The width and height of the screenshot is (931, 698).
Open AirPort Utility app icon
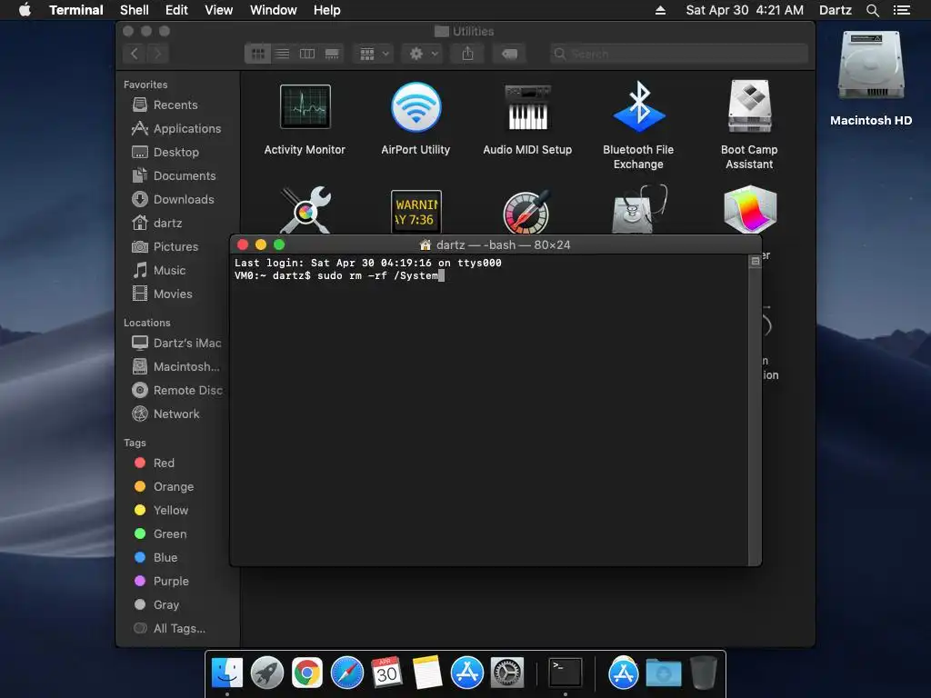[x=415, y=107]
